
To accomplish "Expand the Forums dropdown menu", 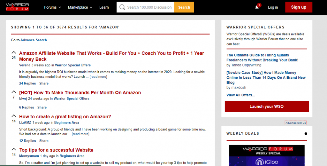I will coord(53,7).
